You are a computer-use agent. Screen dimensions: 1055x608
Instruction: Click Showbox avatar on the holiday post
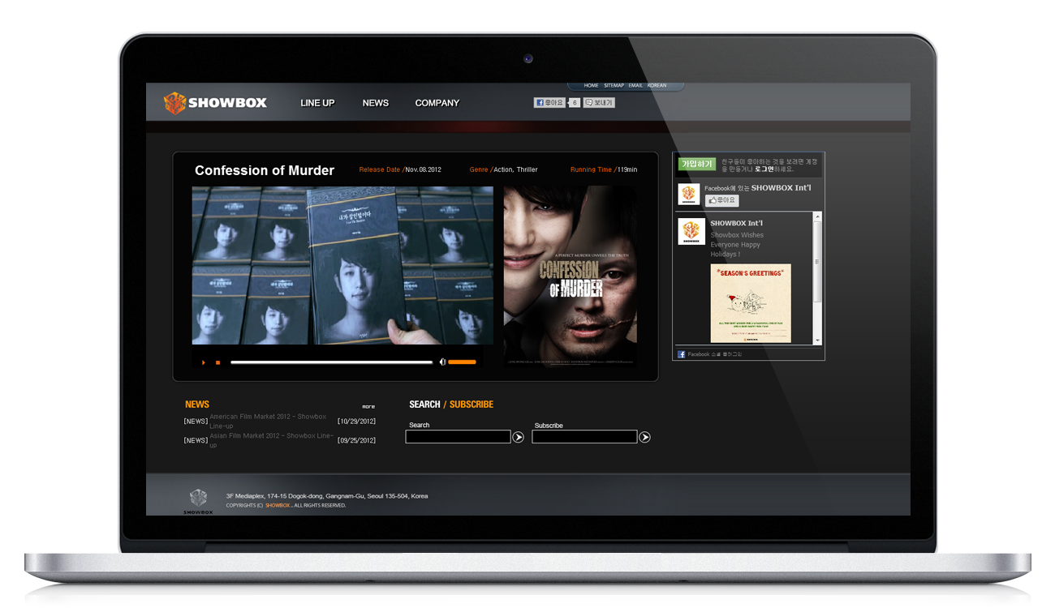pos(691,231)
